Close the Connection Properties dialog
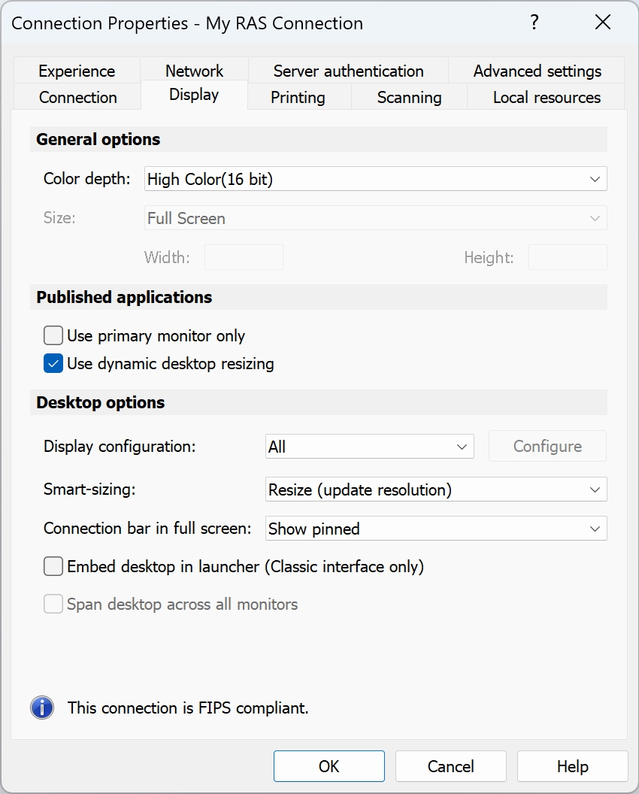Screen dimensions: 639x794 coord(602,23)
